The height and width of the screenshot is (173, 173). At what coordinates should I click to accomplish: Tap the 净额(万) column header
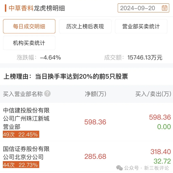(x=95, y=94)
